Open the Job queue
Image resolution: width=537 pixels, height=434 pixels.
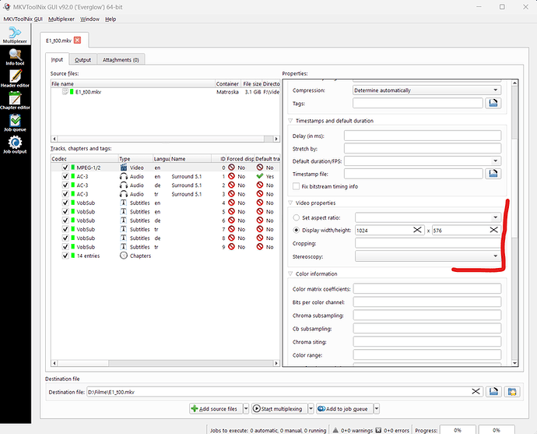[15, 123]
